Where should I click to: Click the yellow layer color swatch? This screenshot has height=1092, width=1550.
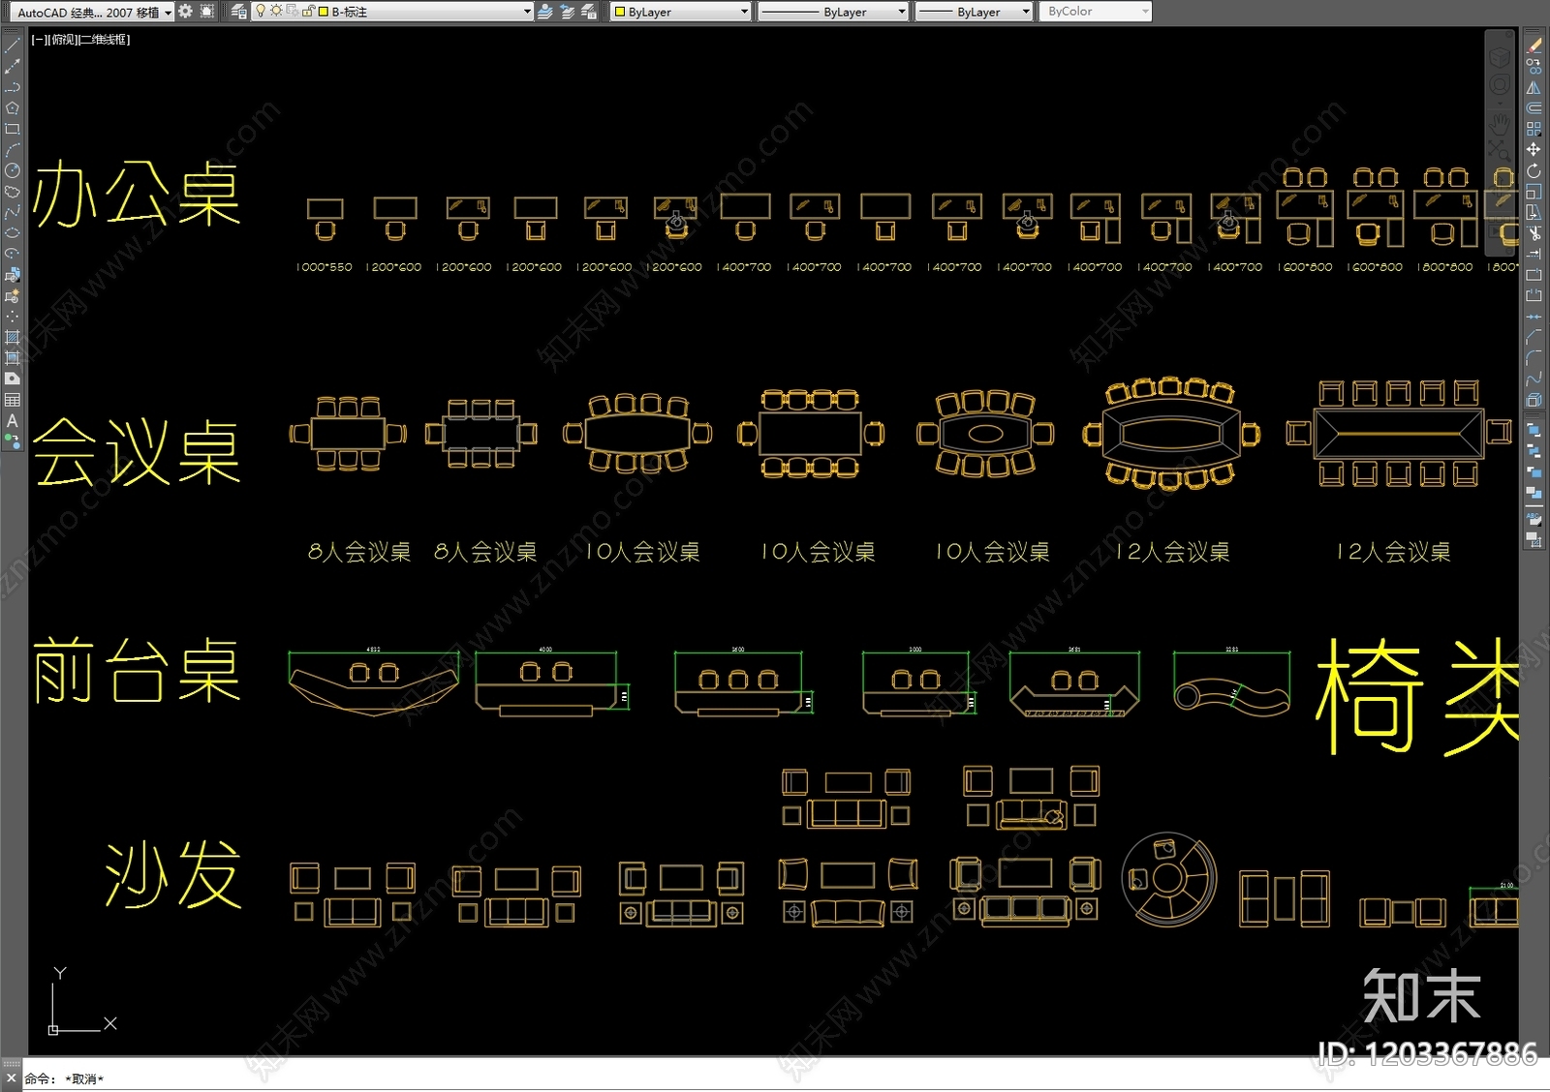click(324, 12)
